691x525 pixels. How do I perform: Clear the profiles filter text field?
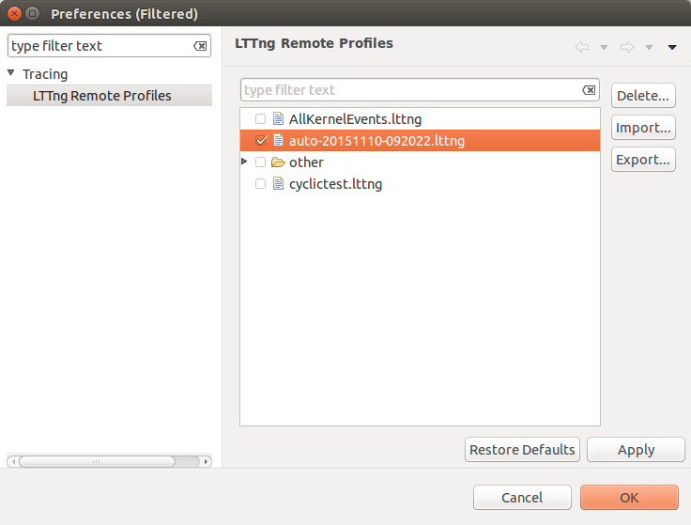click(x=589, y=90)
